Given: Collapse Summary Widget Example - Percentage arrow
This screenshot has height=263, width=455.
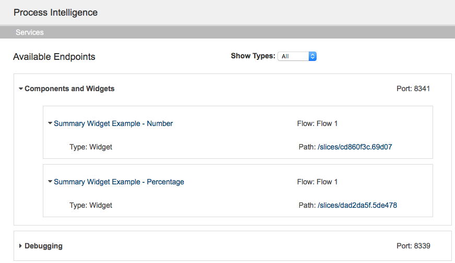Looking at the screenshot, I should click(x=50, y=181).
